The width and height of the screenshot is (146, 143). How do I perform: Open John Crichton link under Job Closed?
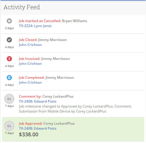[30, 45]
